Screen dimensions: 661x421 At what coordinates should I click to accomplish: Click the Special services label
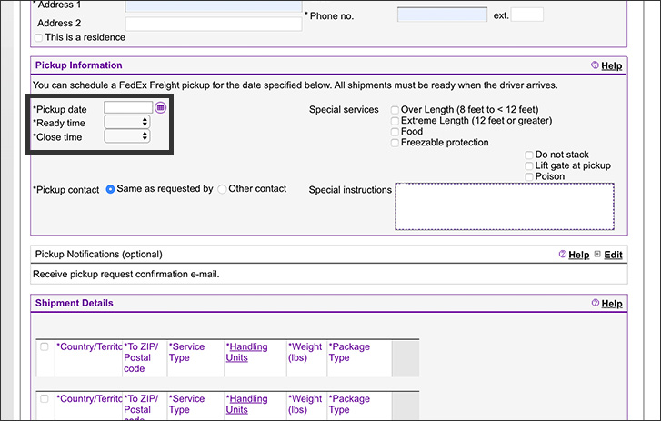click(344, 110)
